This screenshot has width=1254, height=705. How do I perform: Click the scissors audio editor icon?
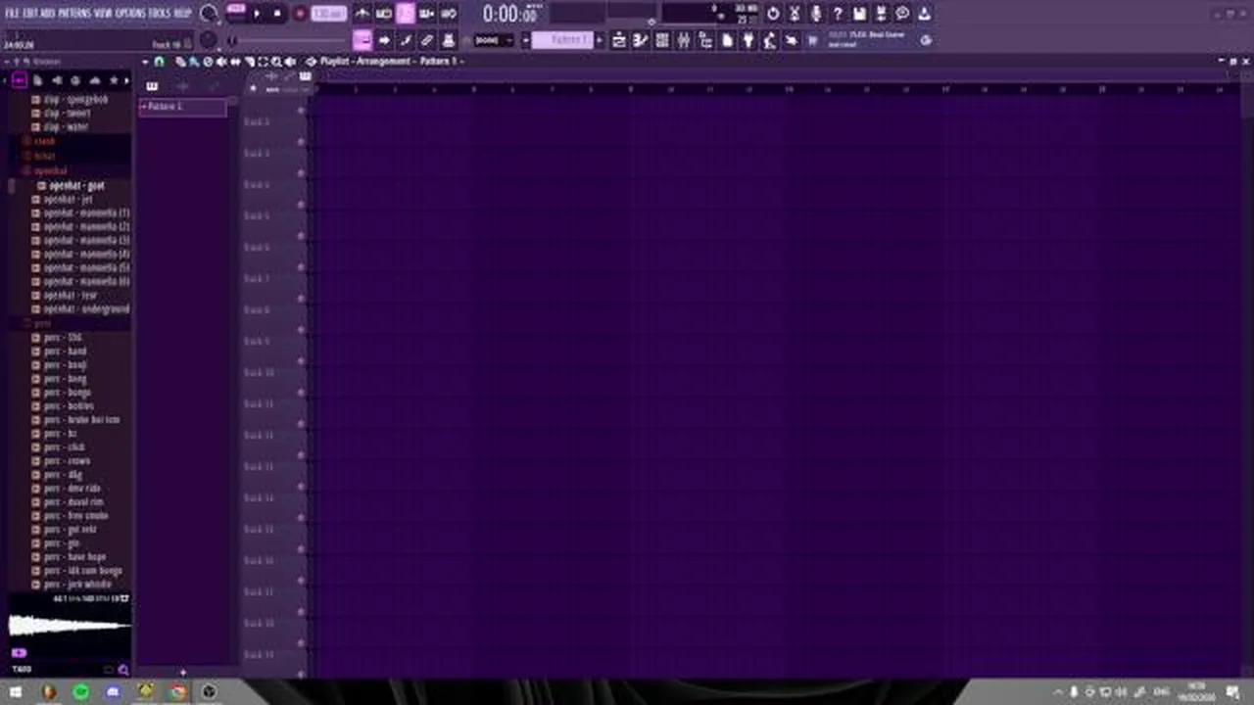click(x=795, y=14)
